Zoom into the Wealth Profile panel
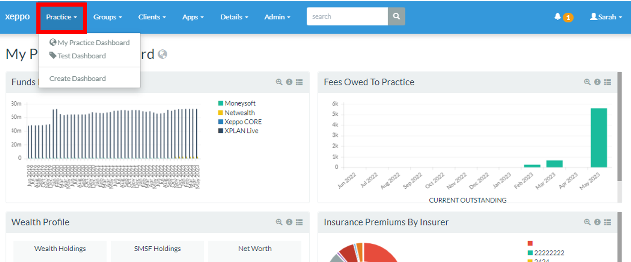 [x=279, y=222]
